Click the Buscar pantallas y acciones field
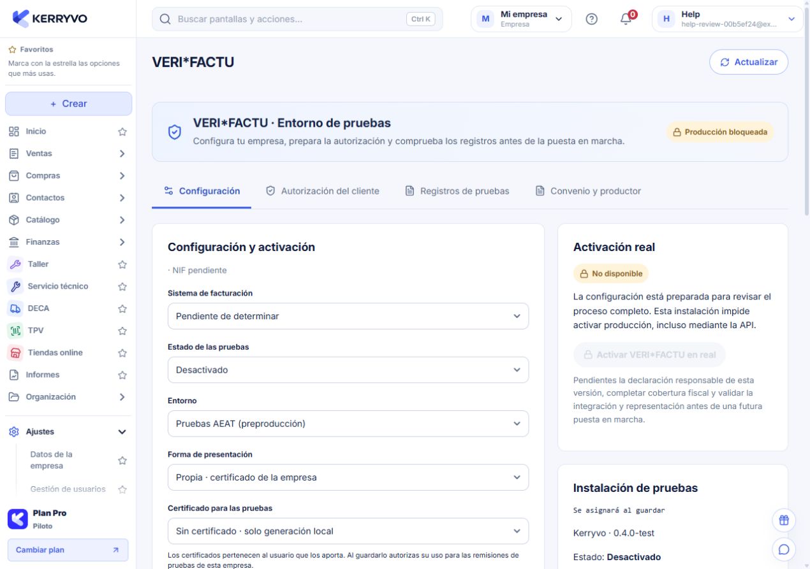The image size is (810, 569). [297, 19]
